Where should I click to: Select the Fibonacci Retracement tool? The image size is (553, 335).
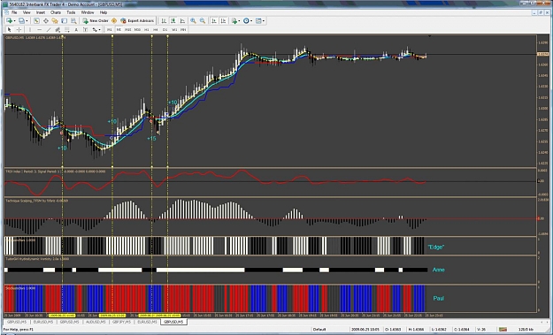point(66,29)
